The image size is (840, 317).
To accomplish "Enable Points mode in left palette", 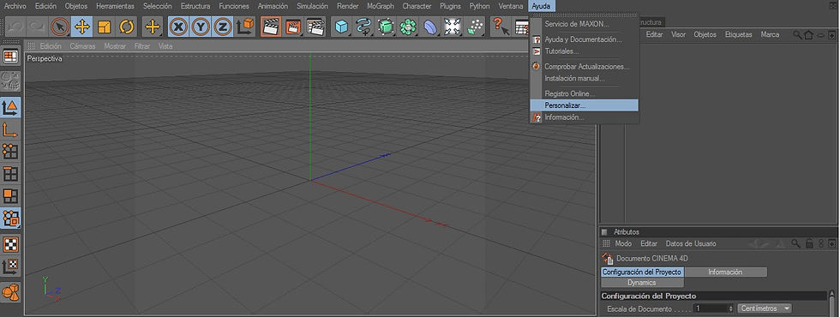I will [x=10, y=152].
